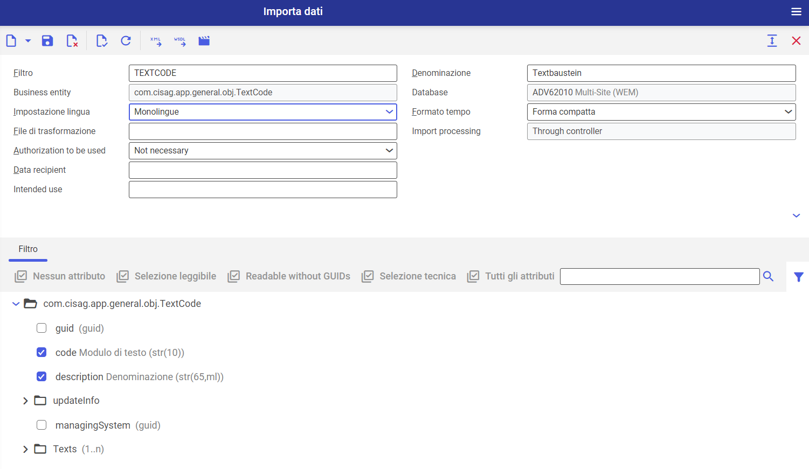The height and width of the screenshot is (469, 809).
Task: Click the Tutti gli attributi button
Action: [511, 276]
